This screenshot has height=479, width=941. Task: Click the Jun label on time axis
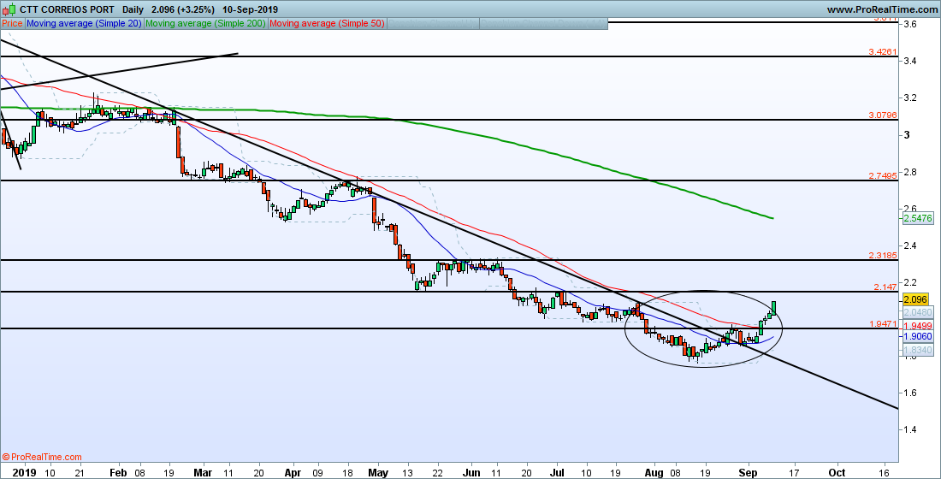click(x=471, y=472)
